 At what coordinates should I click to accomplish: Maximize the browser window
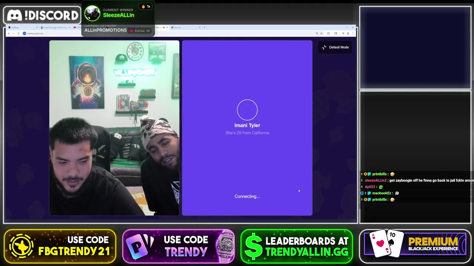(x=347, y=27)
